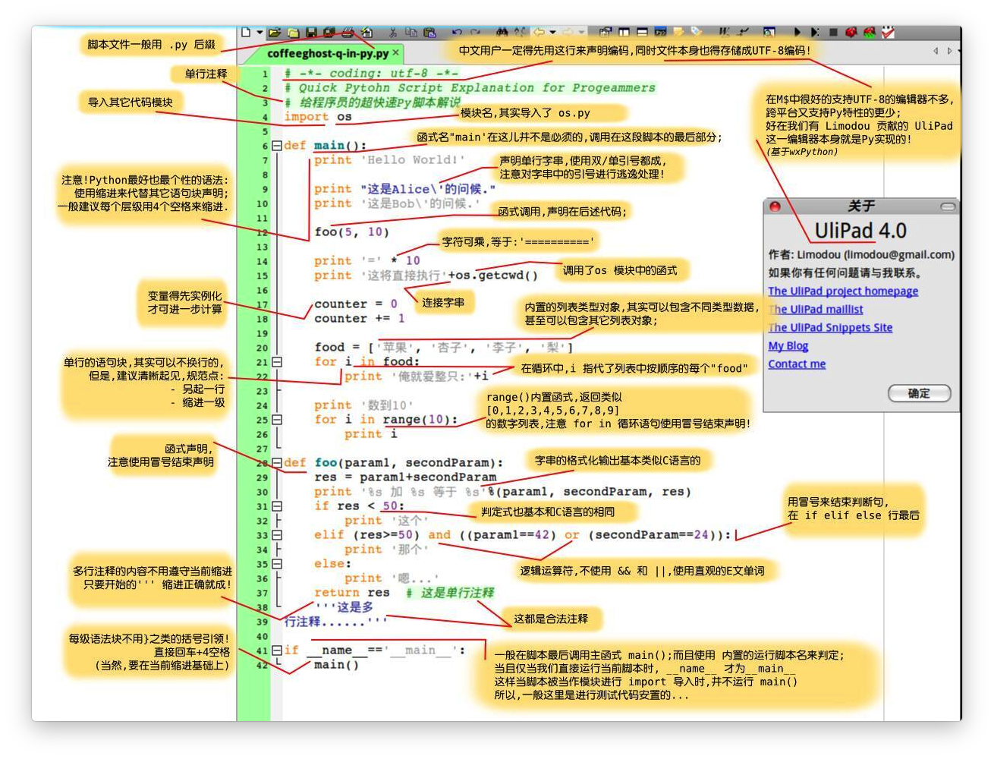Confirm About dialog with 确定 button
Image resolution: width=994 pixels, height=759 pixels.
(x=919, y=393)
